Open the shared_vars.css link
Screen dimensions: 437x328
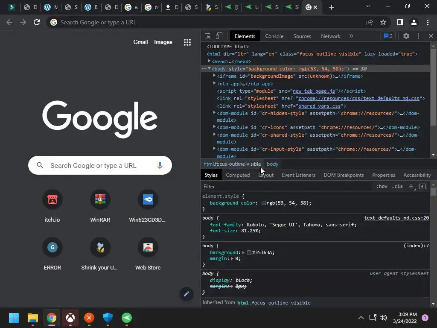tap(319, 106)
